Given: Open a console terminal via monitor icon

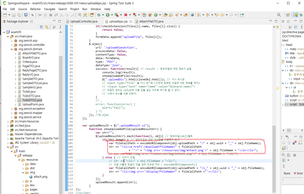Looking at the screenshot, I should [x=26, y=15].
